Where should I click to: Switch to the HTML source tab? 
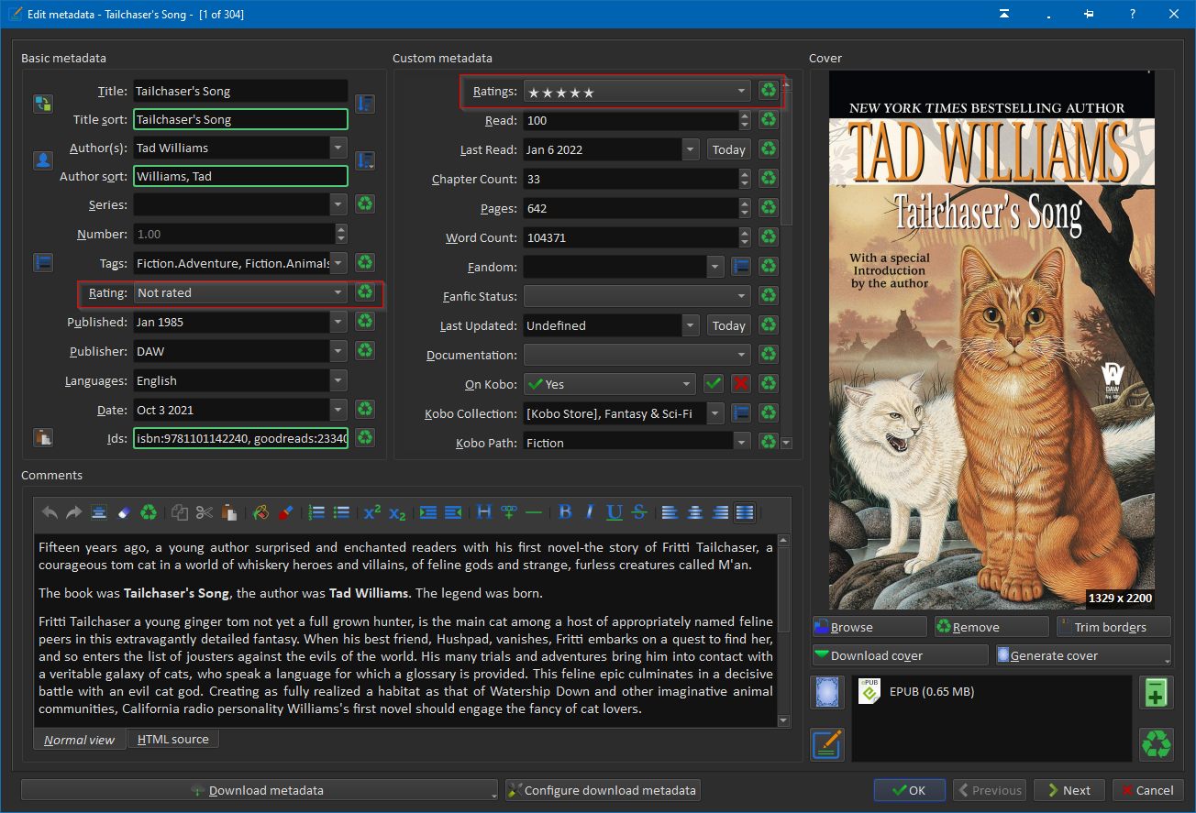point(172,739)
